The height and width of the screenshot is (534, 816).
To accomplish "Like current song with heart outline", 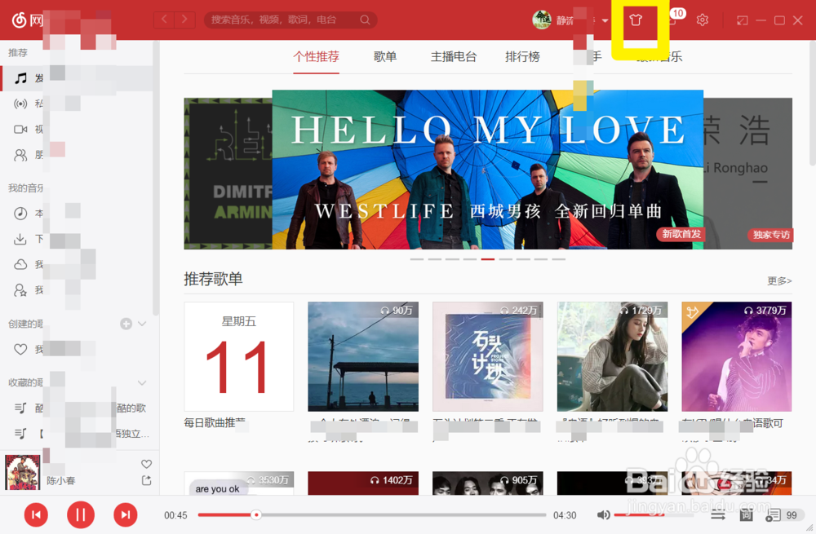I will pyautogui.click(x=147, y=464).
